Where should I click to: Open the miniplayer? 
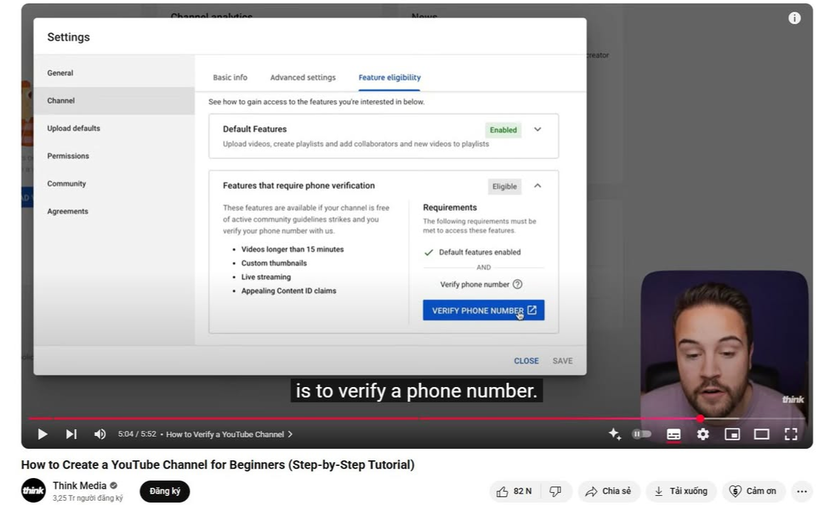tap(732, 434)
